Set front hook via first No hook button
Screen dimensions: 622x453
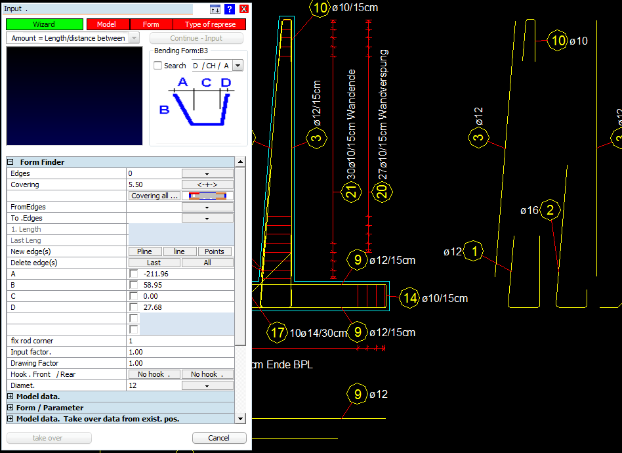154,374
